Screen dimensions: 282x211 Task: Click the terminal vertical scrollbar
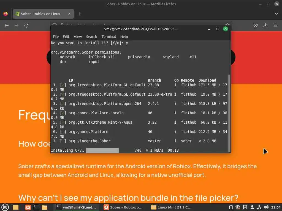229,113
